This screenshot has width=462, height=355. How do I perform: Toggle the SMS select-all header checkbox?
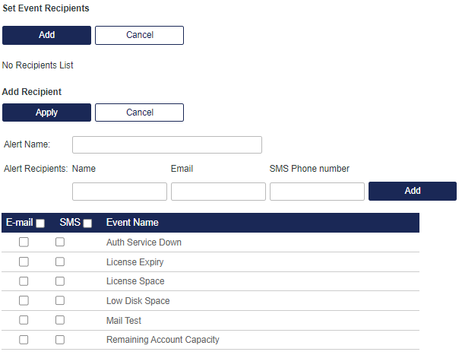coord(87,223)
